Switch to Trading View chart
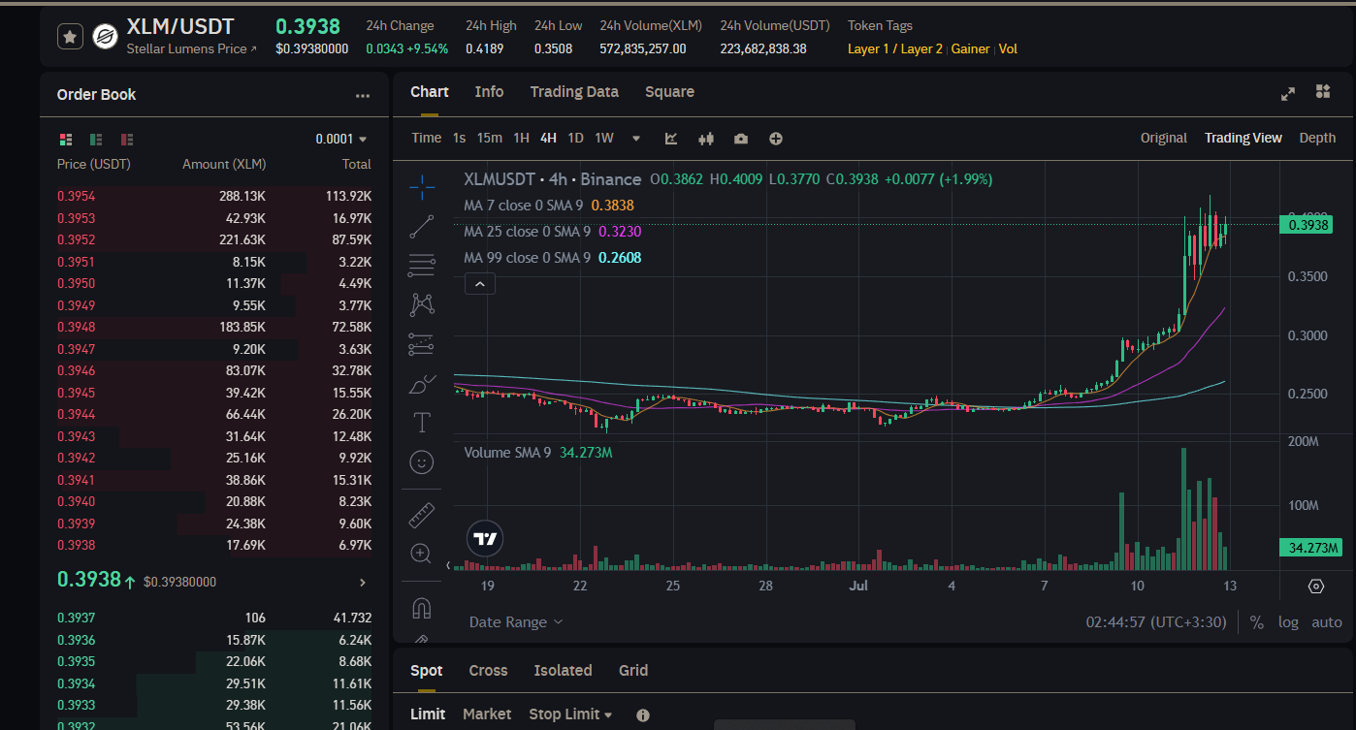1356x730 pixels. coord(1243,138)
